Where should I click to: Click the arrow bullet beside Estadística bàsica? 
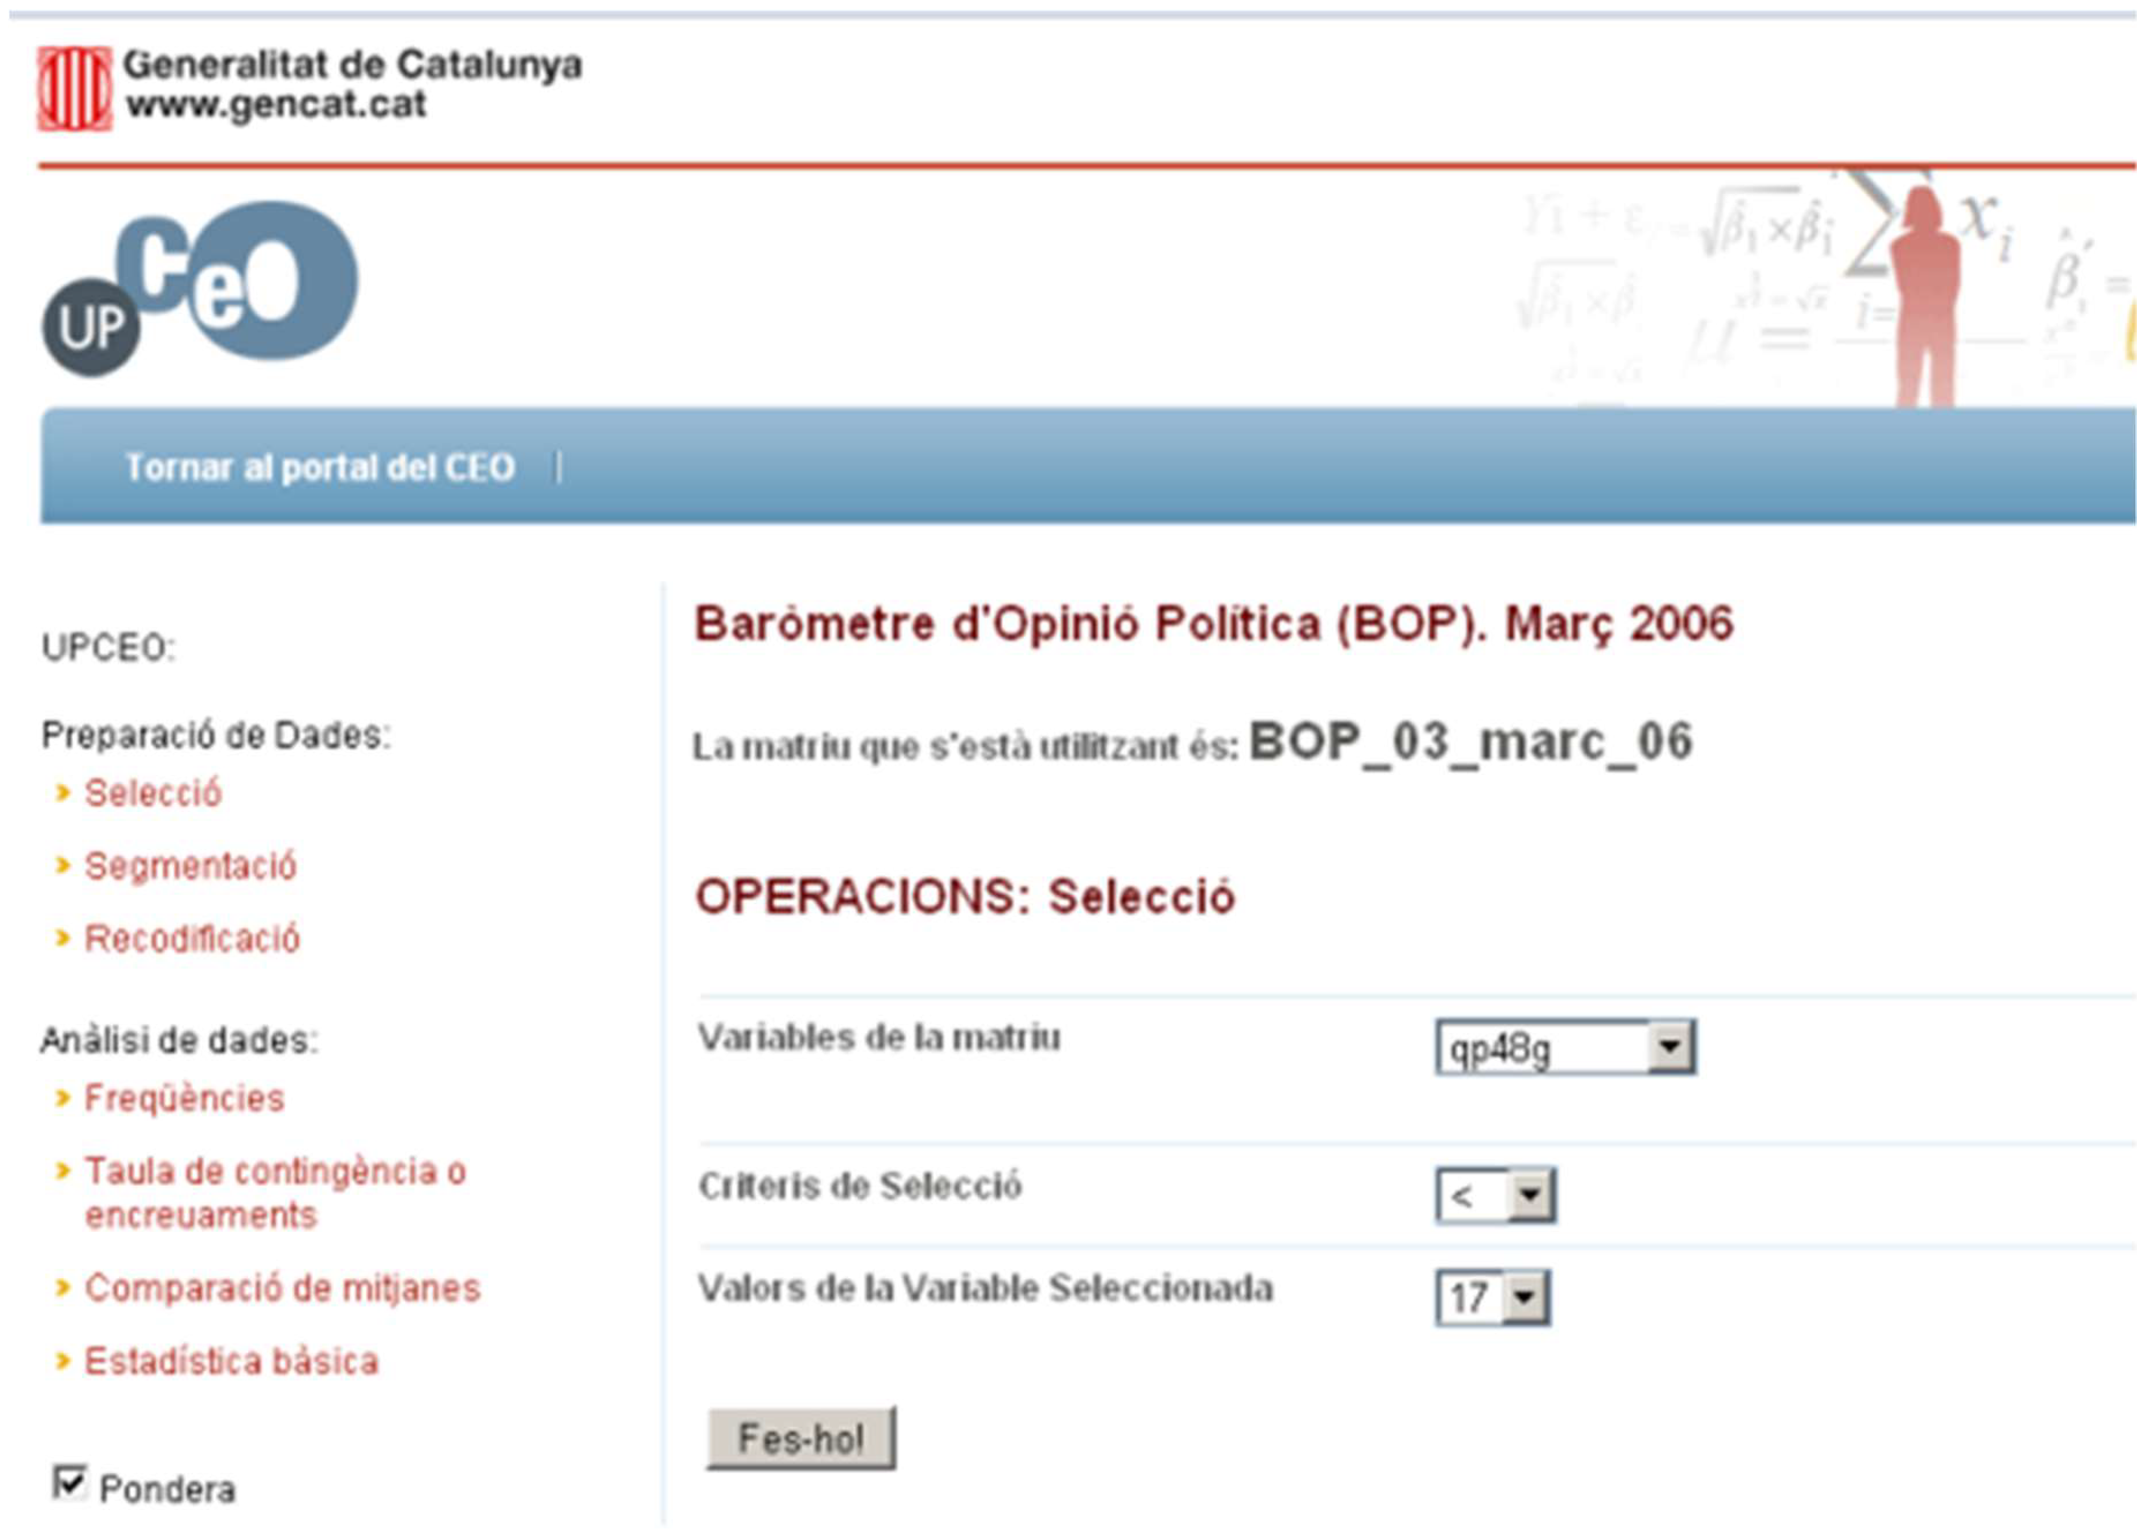click(63, 1361)
